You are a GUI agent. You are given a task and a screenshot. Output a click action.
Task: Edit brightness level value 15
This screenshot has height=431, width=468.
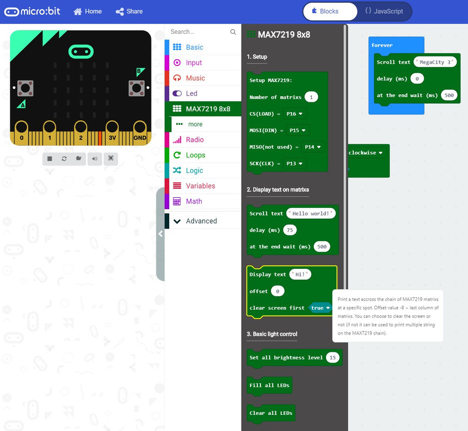click(x=333, y=358)
